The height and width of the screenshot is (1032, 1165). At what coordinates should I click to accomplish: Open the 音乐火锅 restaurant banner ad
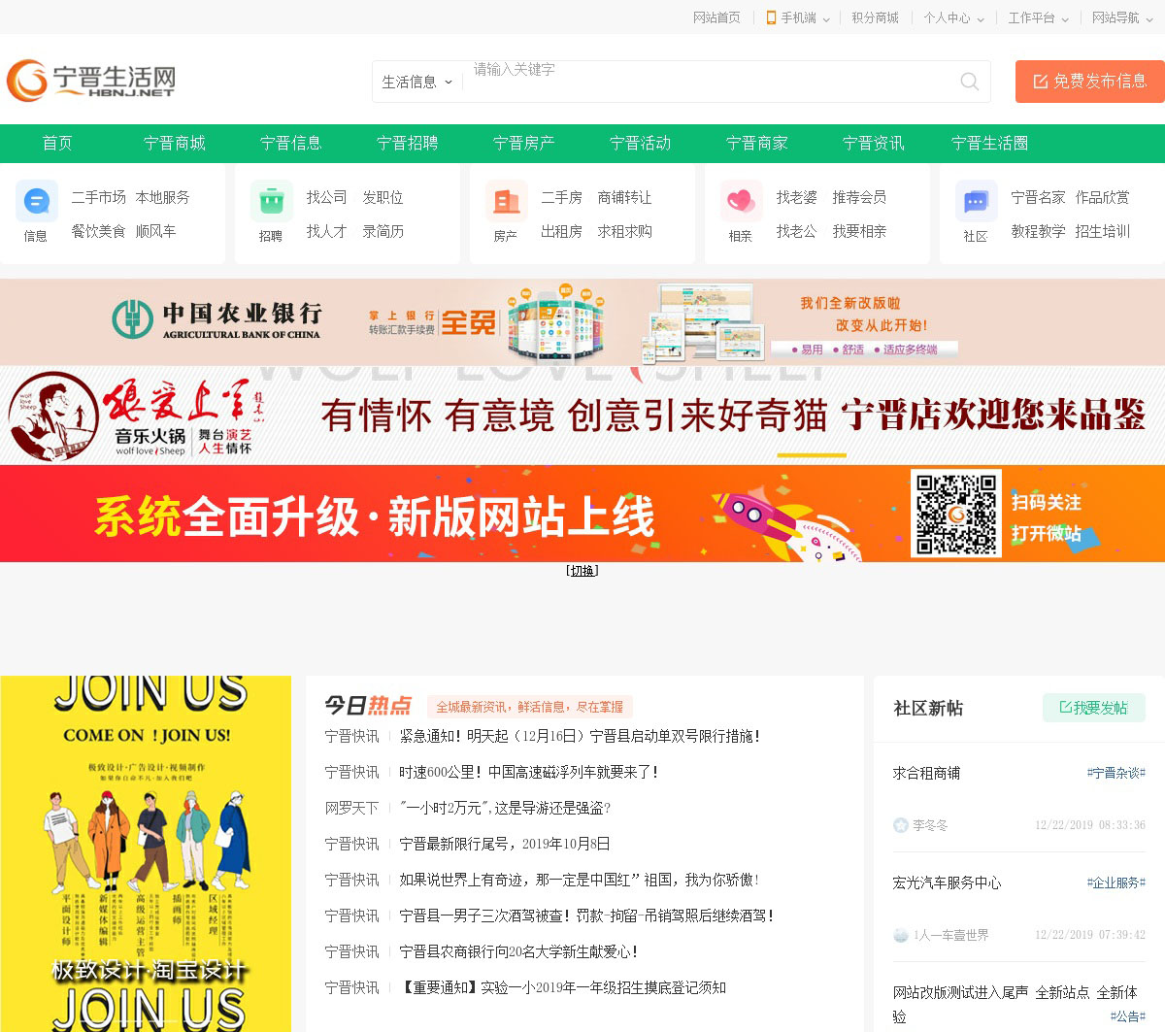pyautogui.click(x=582, y=416)
